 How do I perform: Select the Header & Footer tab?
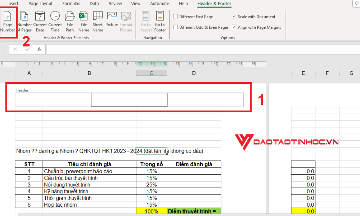coord(214,4)
